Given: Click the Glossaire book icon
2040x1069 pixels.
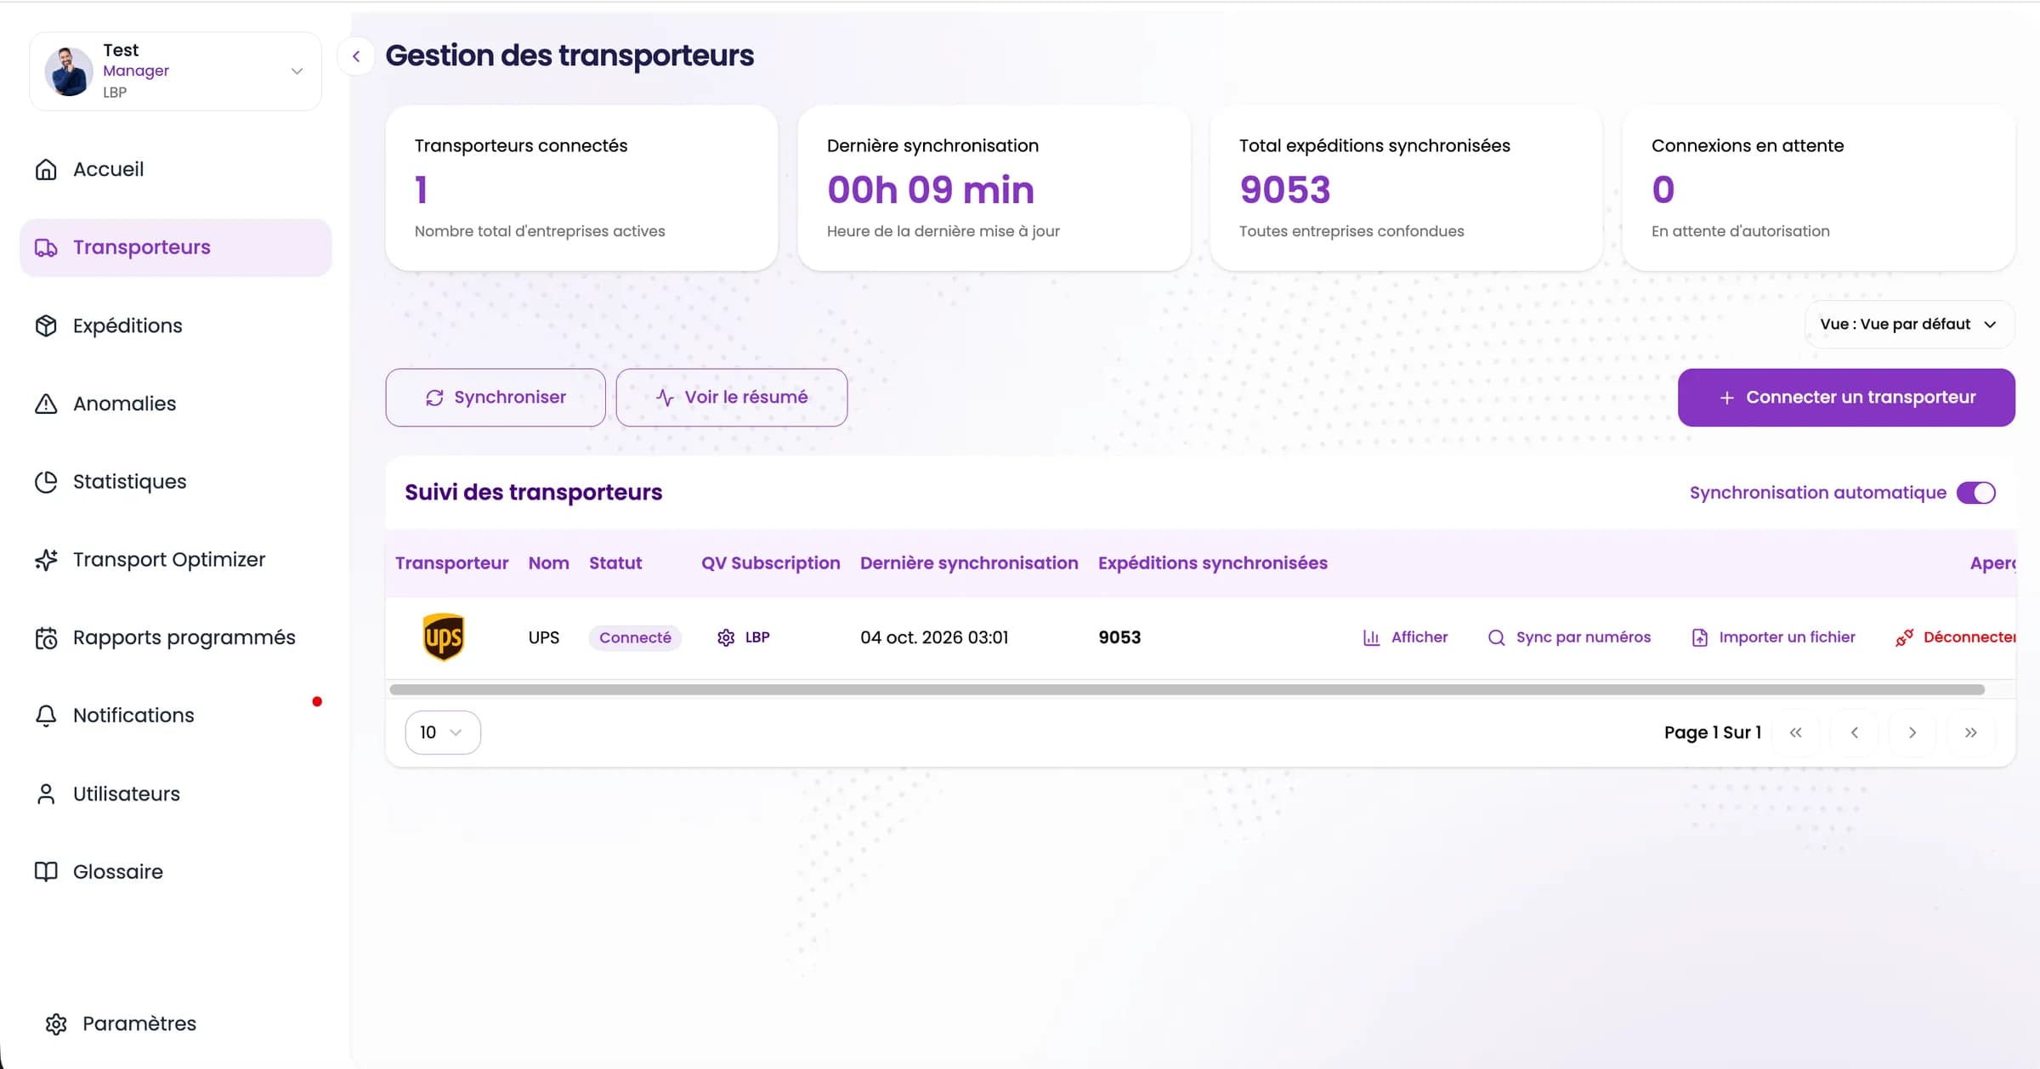Looking at the screenshot, I should [46, 871].
